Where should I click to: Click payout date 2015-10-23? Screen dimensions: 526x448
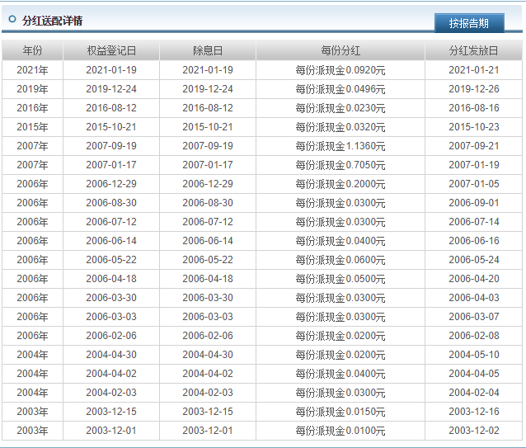pos(474,127)
